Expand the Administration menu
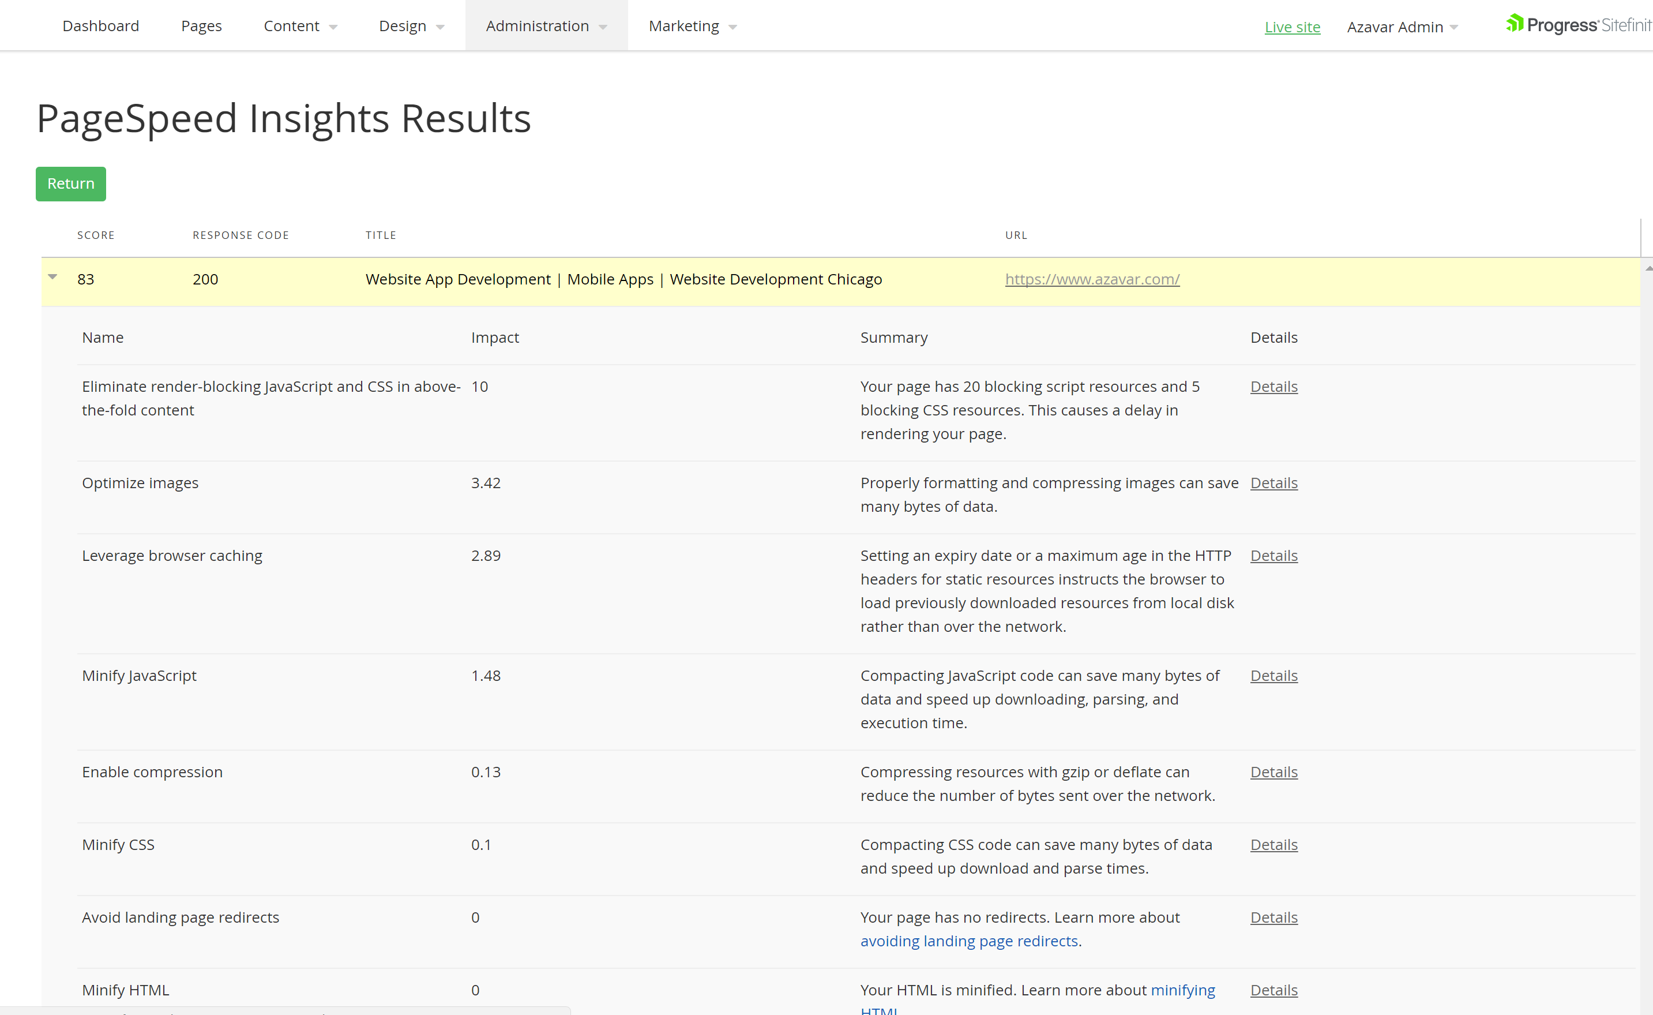Image resolution: width=1653 pixels, height=1015 pixels. [x=546, y=26]
